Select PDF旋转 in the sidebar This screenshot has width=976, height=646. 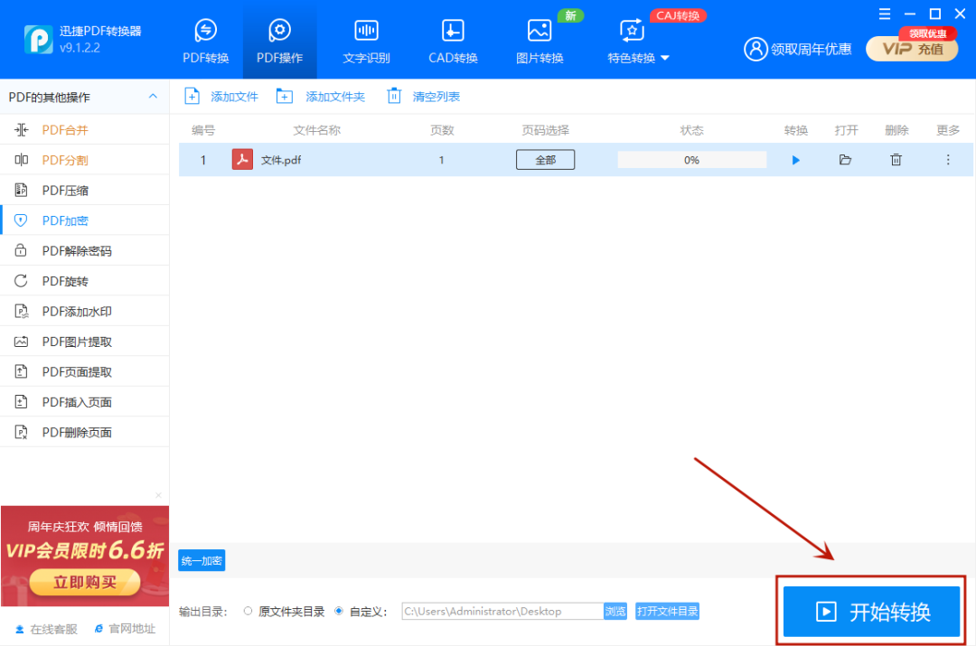click(85, 281)
